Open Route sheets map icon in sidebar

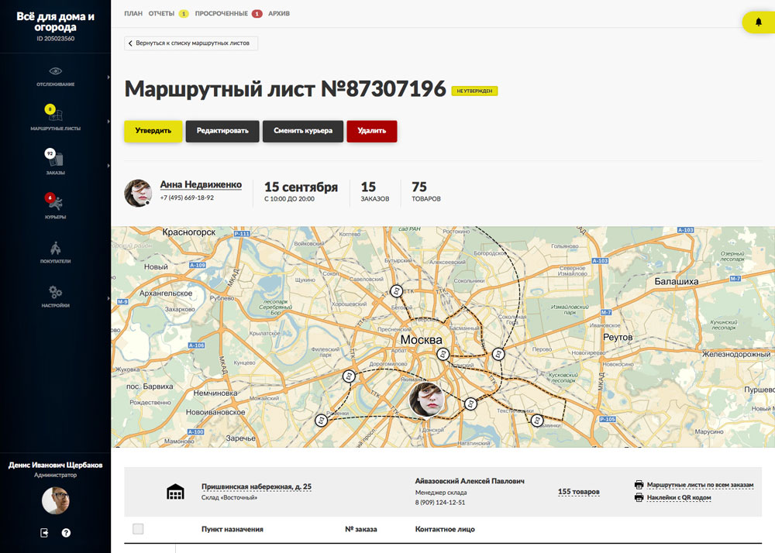(x=56, y=115)
